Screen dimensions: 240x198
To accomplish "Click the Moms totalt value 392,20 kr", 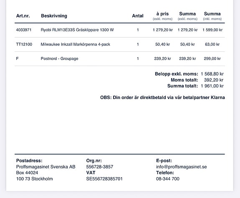I will (214, 80).
